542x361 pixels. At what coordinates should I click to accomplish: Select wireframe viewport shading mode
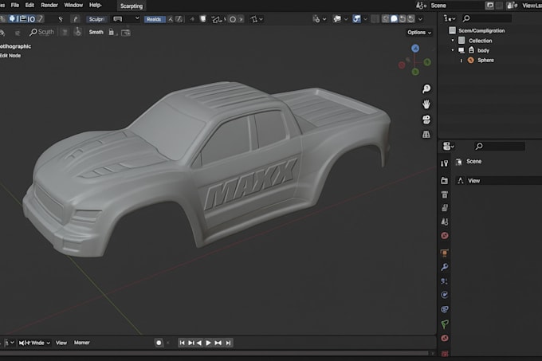386,19
